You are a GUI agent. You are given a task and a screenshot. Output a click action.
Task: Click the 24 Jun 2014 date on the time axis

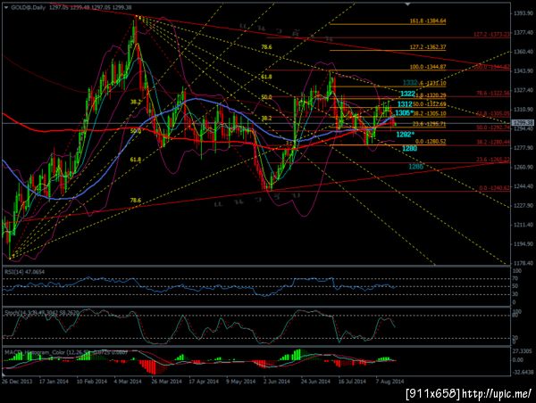315,382
